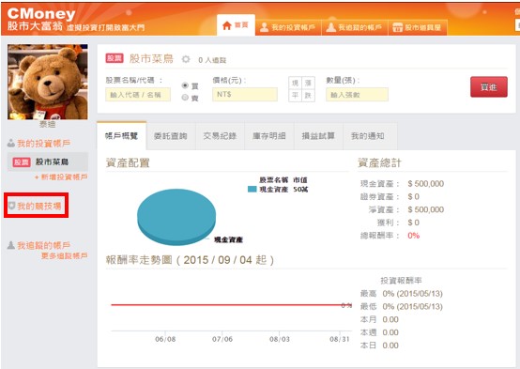Click the red 股票 badge in the sidebar
Image resolution: width=520 pixels, height=369 pixels.
22,161
